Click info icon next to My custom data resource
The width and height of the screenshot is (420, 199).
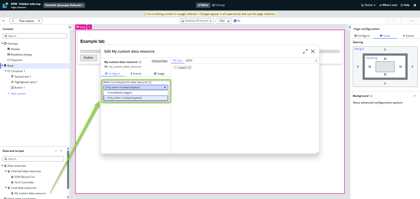click(140, 62)
